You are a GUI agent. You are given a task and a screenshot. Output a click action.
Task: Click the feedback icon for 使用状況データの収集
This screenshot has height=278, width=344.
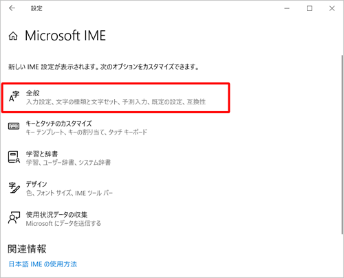tap(14, 218)
